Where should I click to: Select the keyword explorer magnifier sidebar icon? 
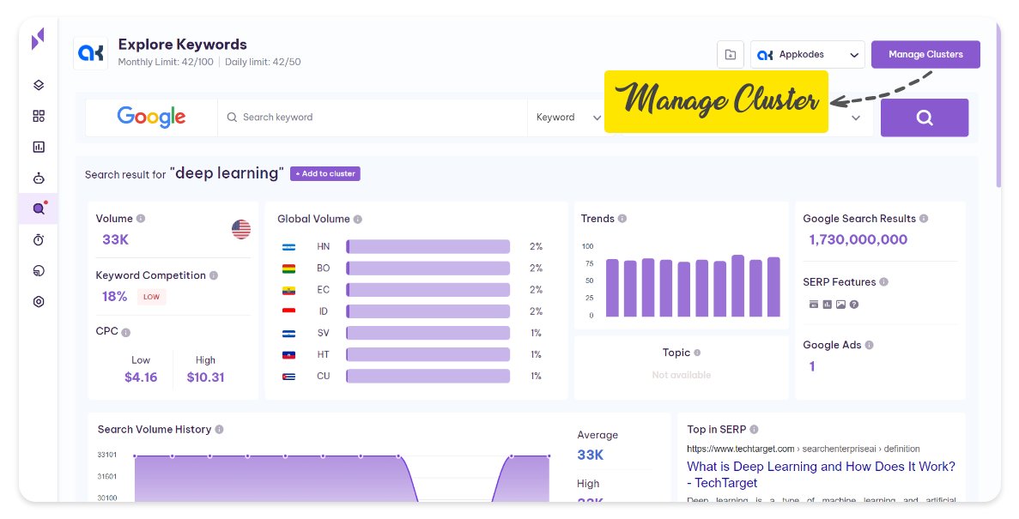pyautogui.click(x=39, y=208)
